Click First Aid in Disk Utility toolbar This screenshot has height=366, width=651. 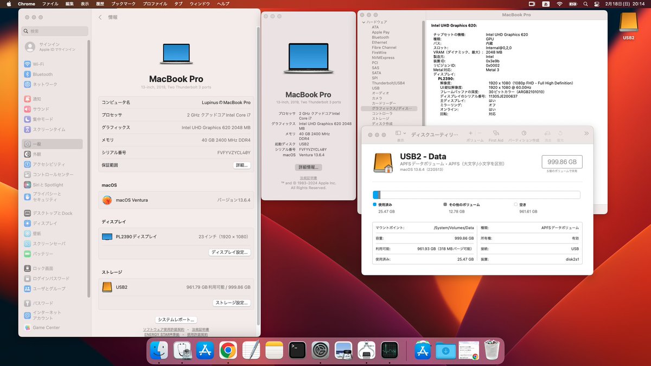[x=496, y=136]
